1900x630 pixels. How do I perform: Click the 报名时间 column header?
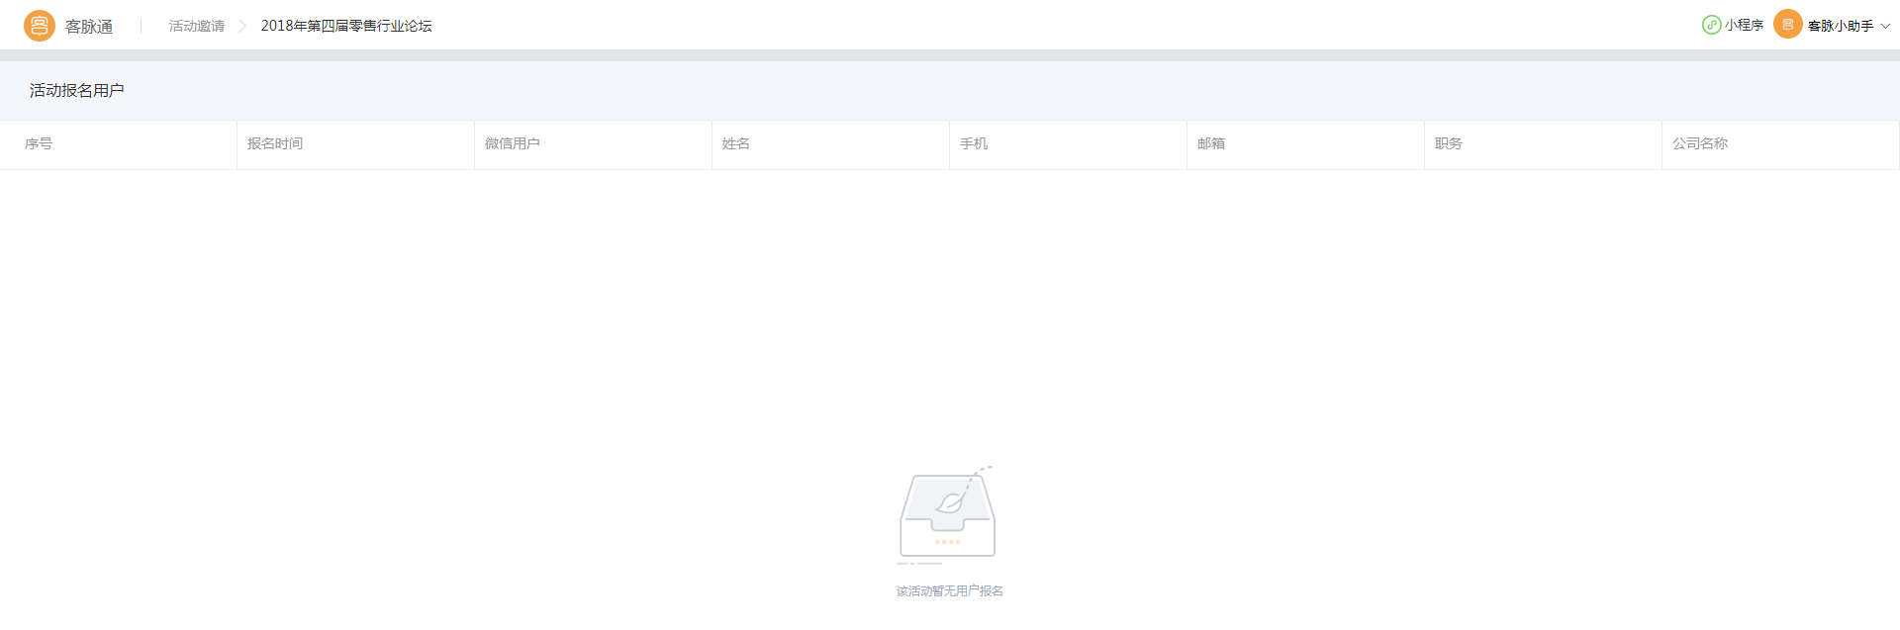275,144
